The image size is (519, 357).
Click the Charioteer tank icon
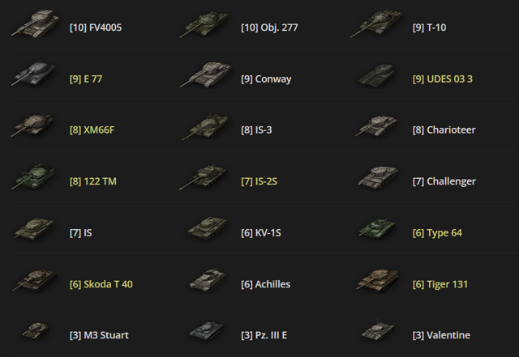[x=376, y=125]
